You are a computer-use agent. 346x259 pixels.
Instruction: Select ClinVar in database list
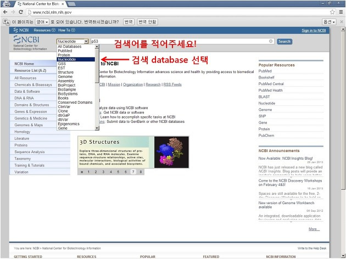pos(76,106)
